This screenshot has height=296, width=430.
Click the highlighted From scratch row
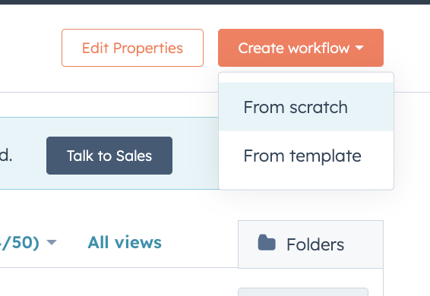coord(306,107)
